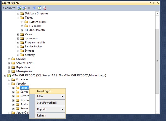This screenshot has width=166, height=121.
Task: Collapse the Tables folder node
Action: 18,18
